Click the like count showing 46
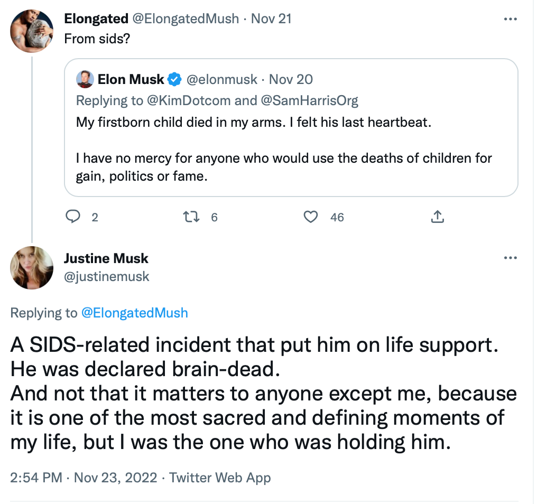 337,217
